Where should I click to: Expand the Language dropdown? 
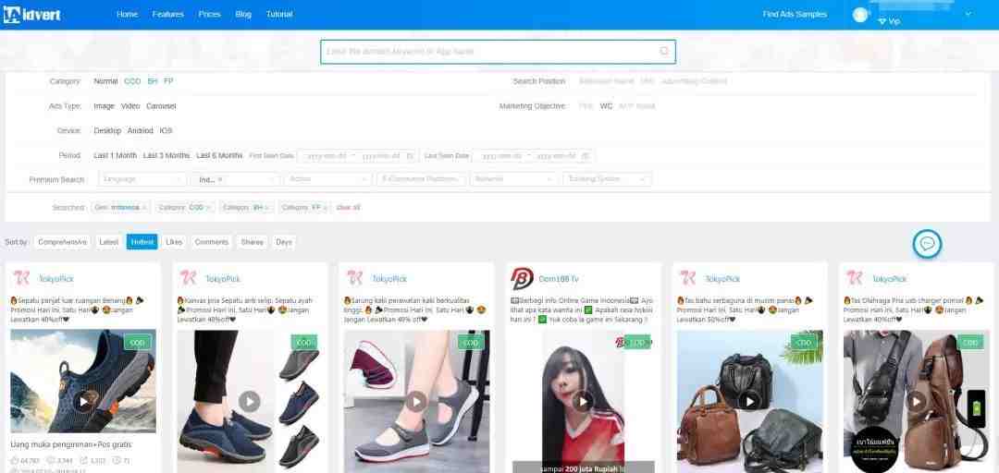click(x=142, y=179)
